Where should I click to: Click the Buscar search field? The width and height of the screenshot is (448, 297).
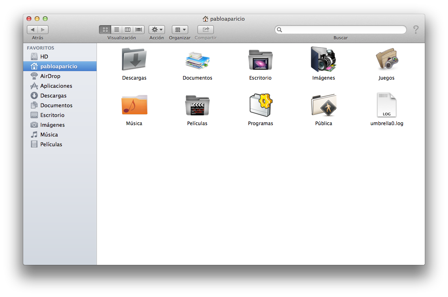[342, 30]
